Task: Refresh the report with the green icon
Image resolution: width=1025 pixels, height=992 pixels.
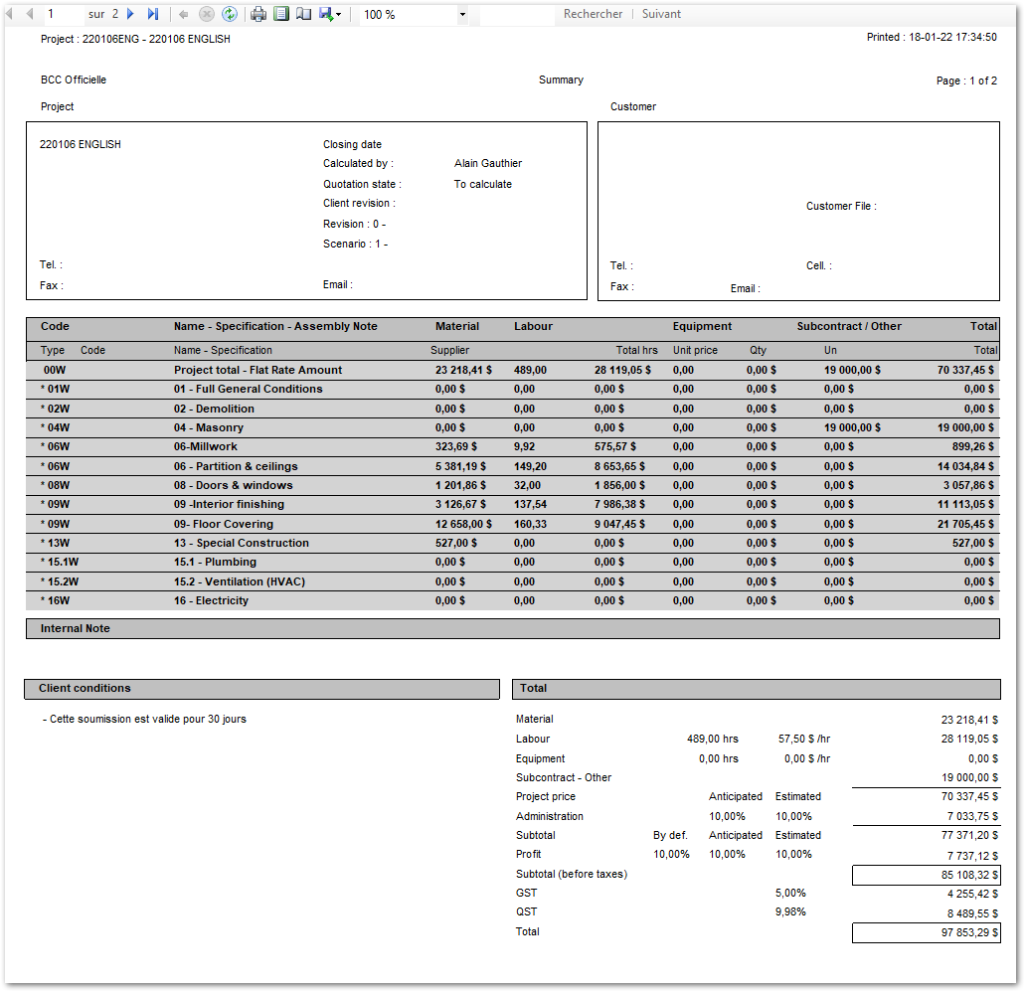Action: [230, 14]
